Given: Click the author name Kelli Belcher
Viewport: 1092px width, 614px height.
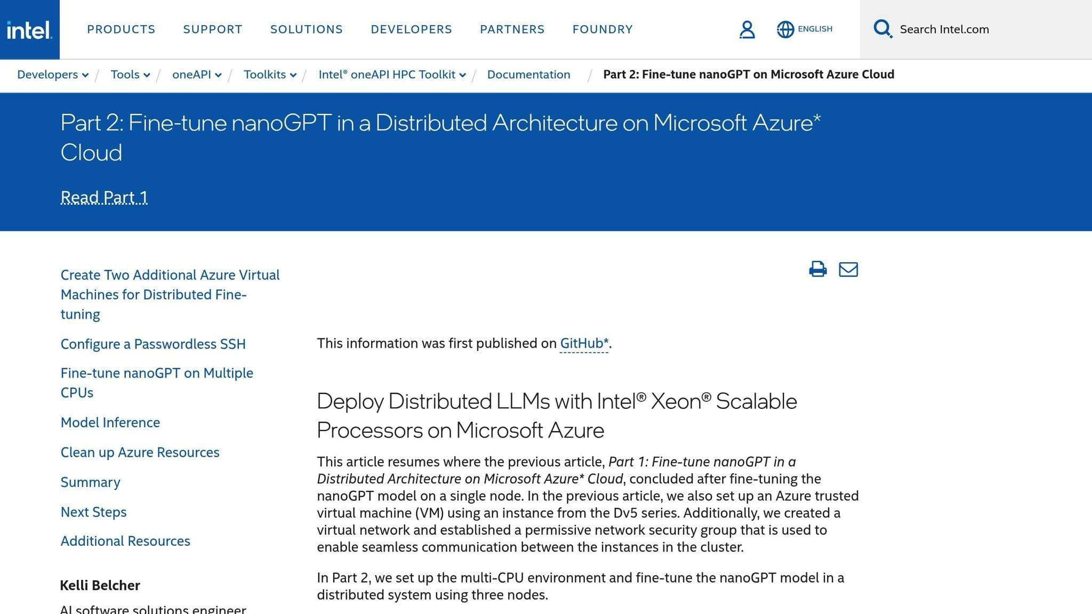Looking at the screenshot, I should click(x=100, y=585).
